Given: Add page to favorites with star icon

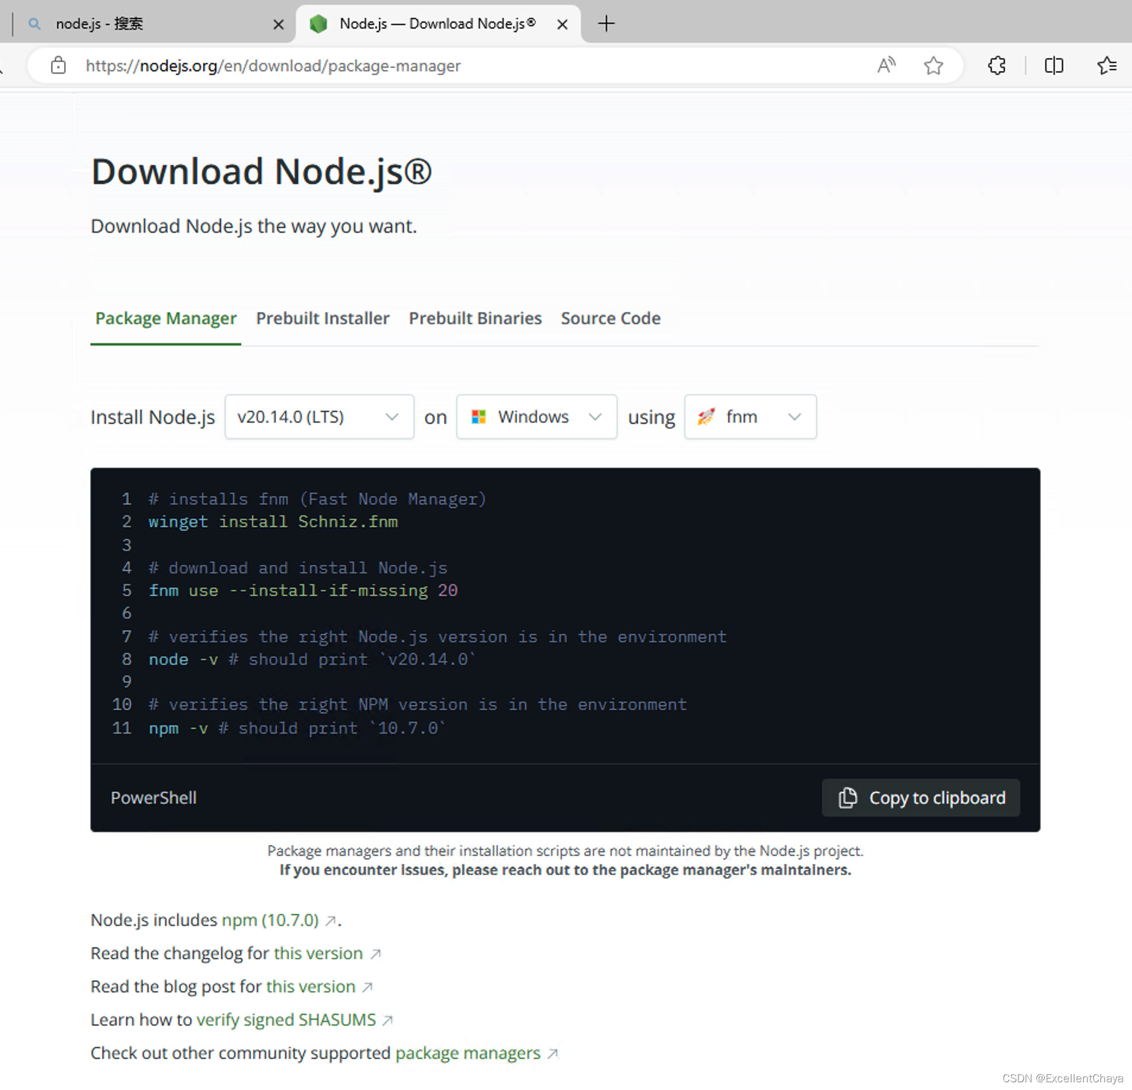Looking at the screenshot, I should [933, 65].
